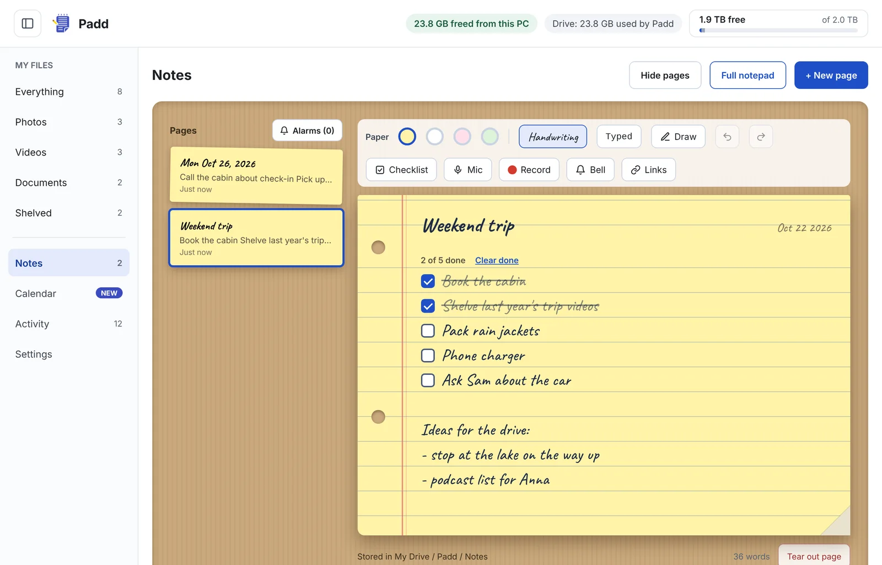Open Mon Oct 26, 2026 page card
The width and height of the screenshot is (882, 565).
tap(256, 176)
